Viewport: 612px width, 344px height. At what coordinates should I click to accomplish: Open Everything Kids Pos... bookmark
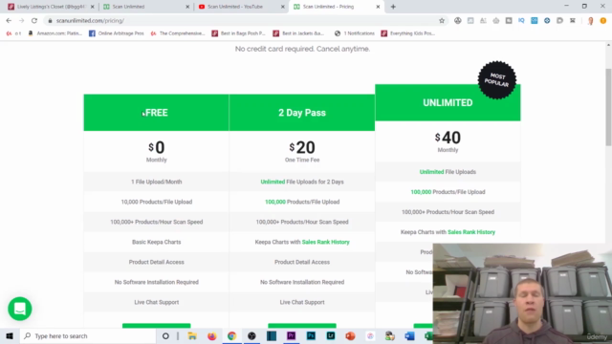(408, 33)
